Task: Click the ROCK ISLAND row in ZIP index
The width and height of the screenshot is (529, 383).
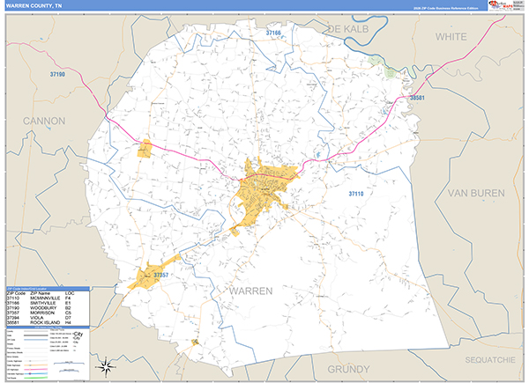Action: click(40, 323)
